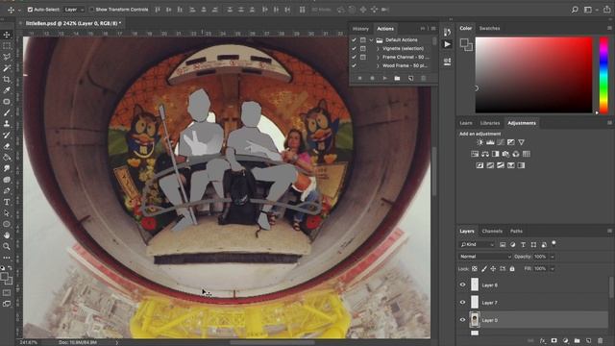Select the Crop tool
The image size is (615, 346).
pyautogui.click(x=7, y=79)
